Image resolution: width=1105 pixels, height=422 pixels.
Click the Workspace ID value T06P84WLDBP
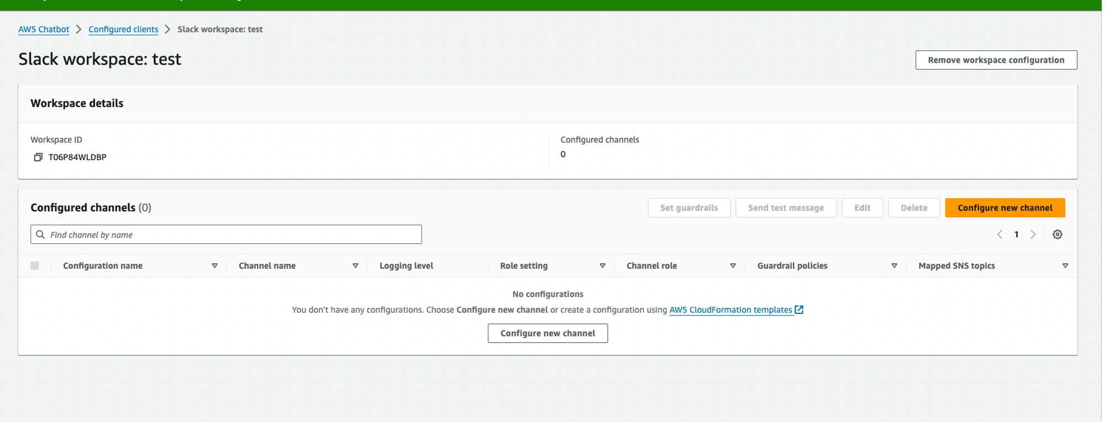77,157
